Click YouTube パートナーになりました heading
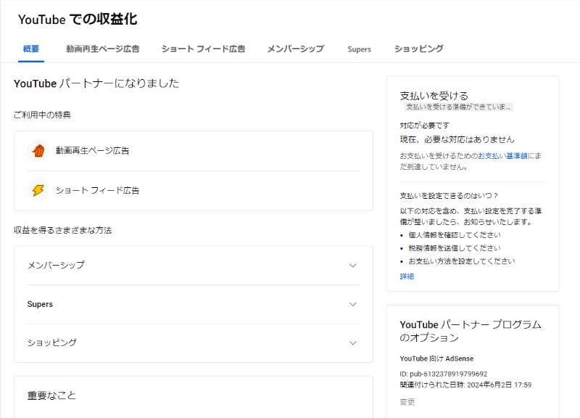580x418 pixels. pos(96,83)
